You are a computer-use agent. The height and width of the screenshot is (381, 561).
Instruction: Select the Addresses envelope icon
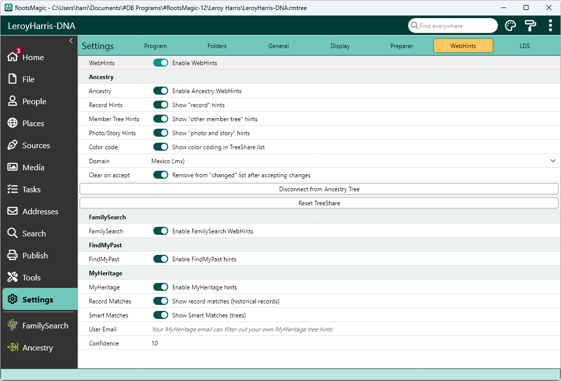point(12,211)
